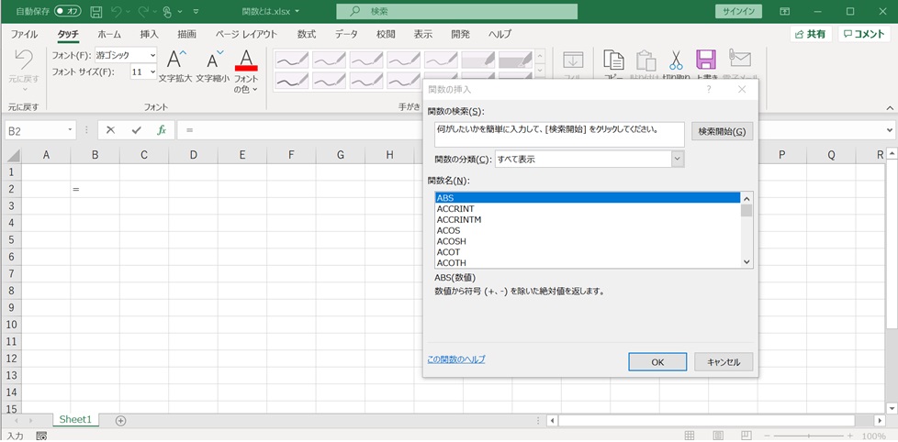
Task: Click the save icon in the title bar
Action: coord(95,12)
